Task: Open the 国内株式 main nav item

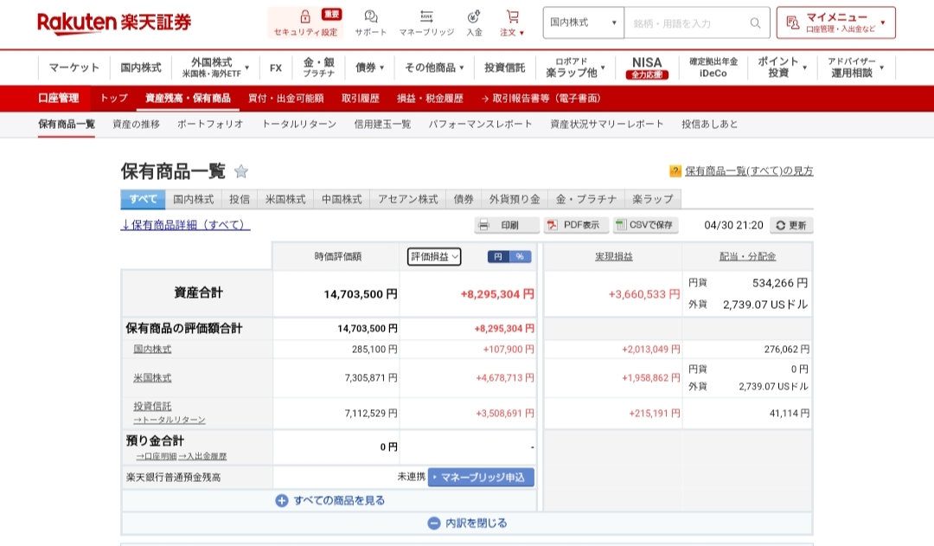Action: click(141, 67)
